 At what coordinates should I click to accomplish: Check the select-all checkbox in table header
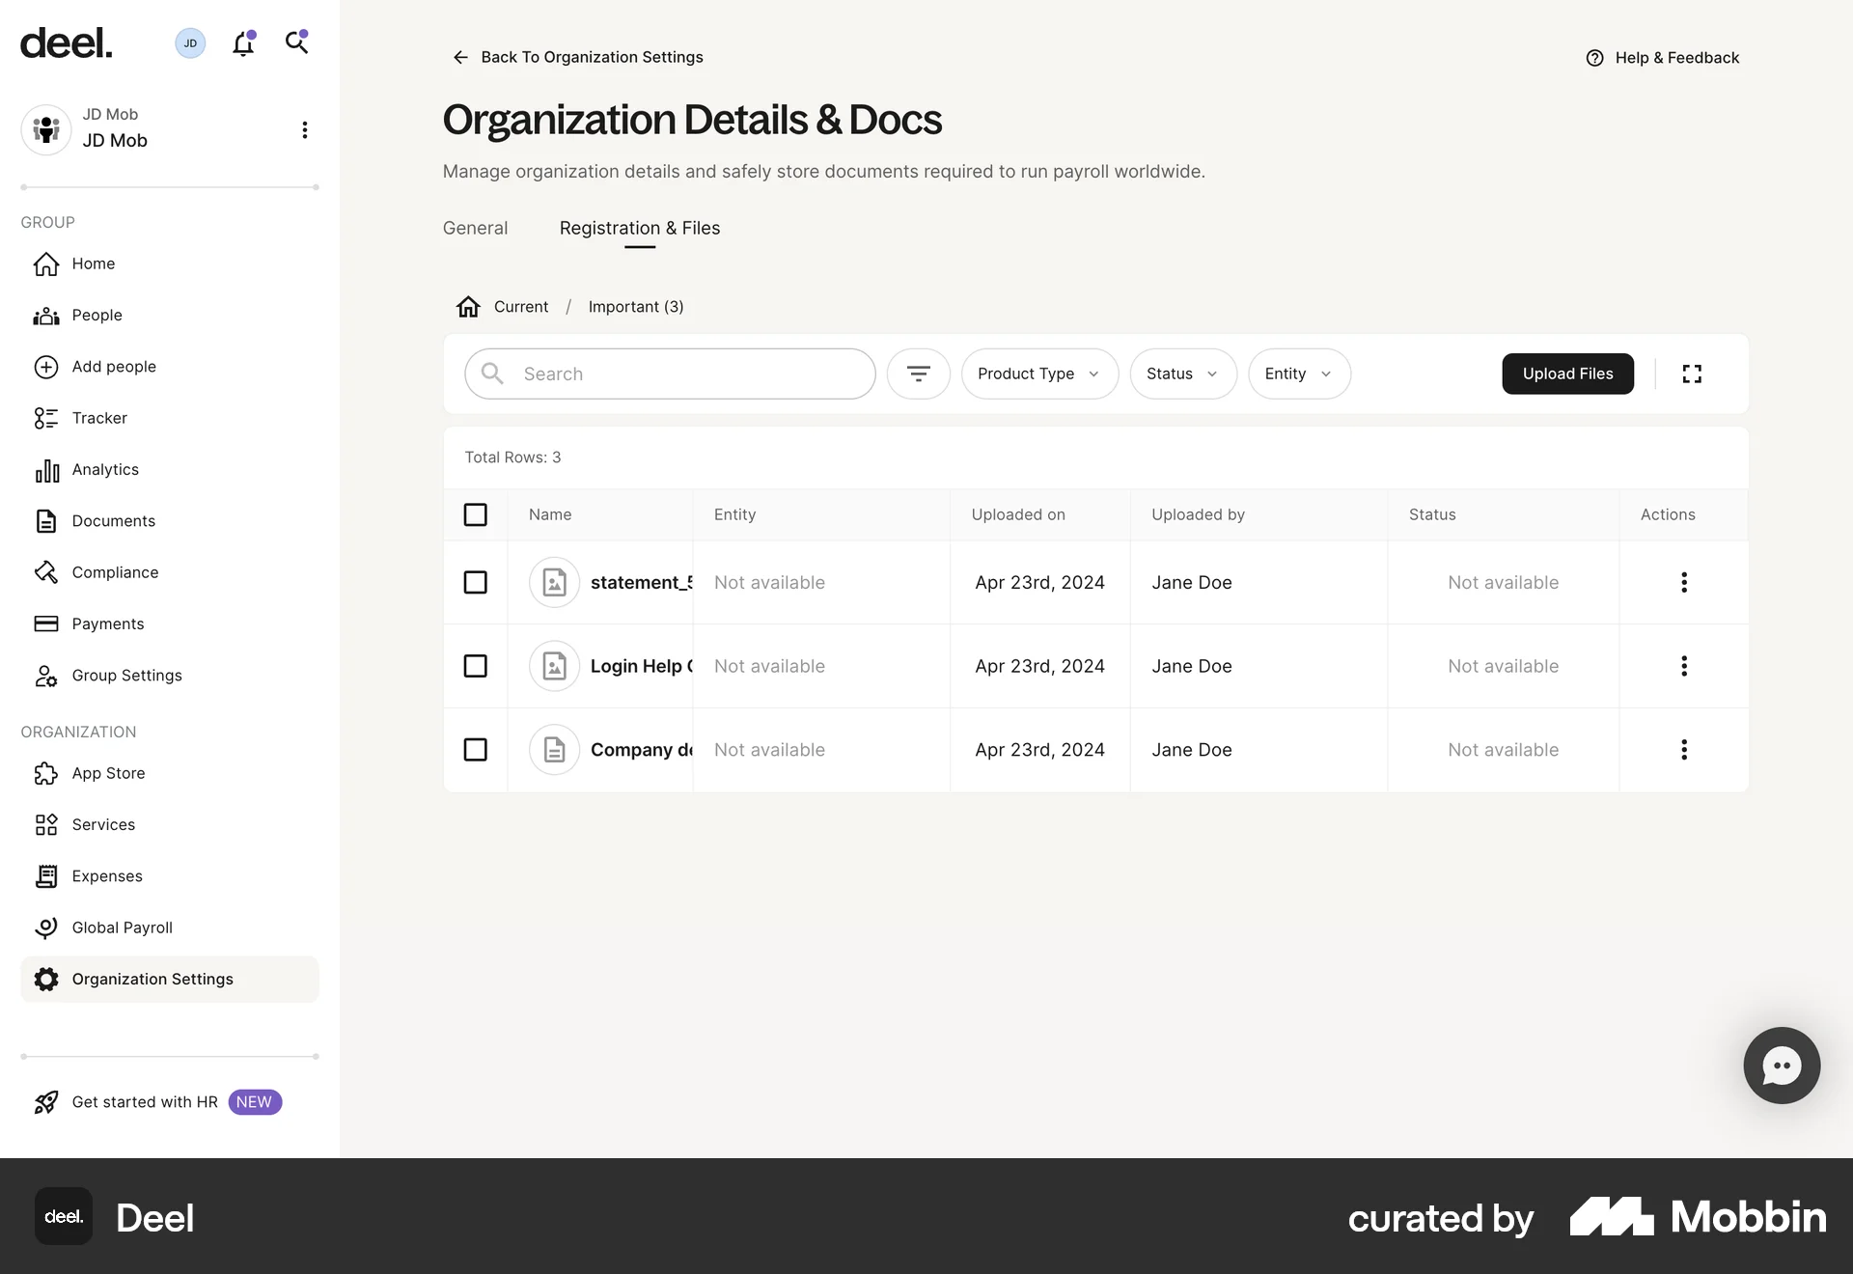point(476,514)
